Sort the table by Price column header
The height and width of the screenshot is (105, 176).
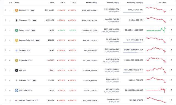(x=52, y=2)
